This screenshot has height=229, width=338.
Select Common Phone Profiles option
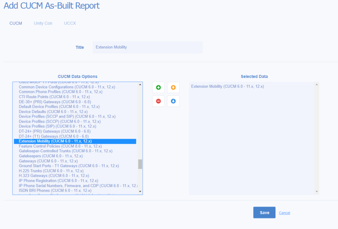(75, 92)
